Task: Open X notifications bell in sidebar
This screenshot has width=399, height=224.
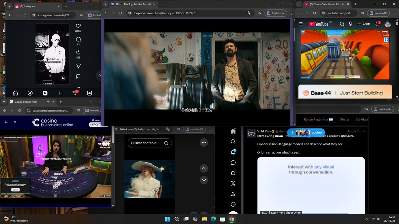Action: (233, 152)
